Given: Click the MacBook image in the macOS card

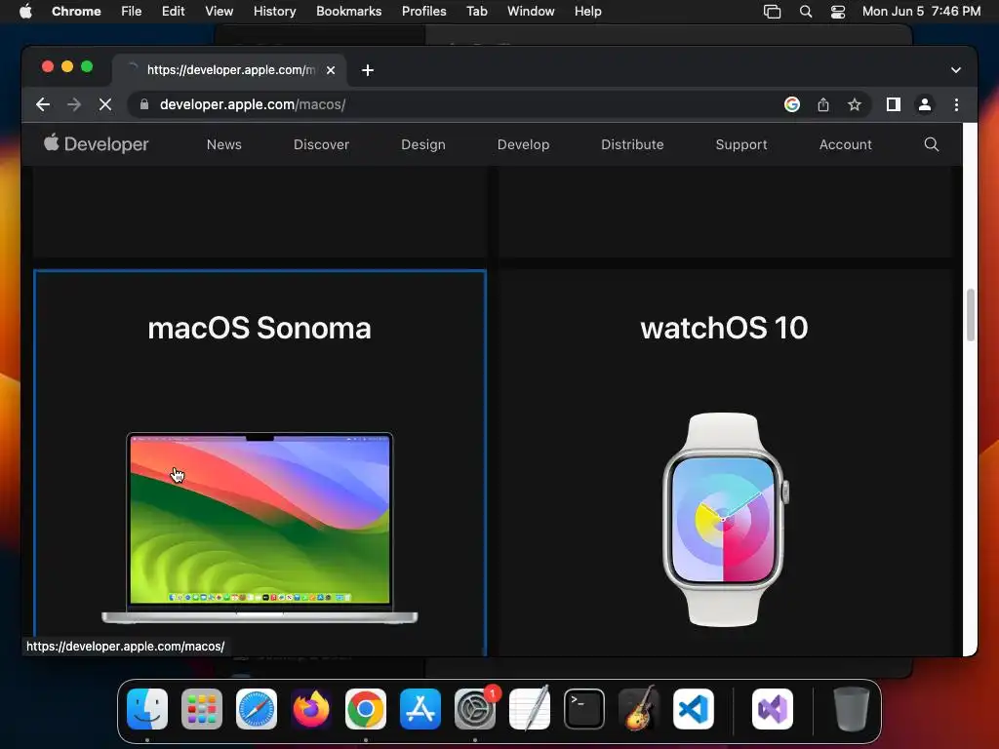Looking at the screenshot, I should point(260,528).
